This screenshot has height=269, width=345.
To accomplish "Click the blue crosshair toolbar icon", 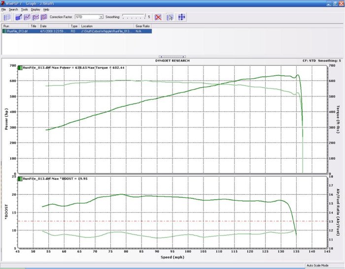I will coord(182,17).
